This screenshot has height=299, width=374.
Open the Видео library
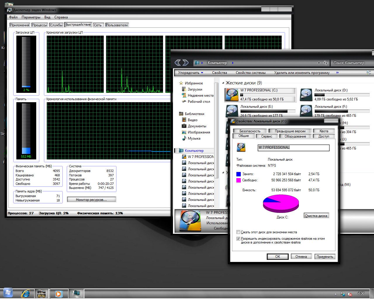(193, 120)
